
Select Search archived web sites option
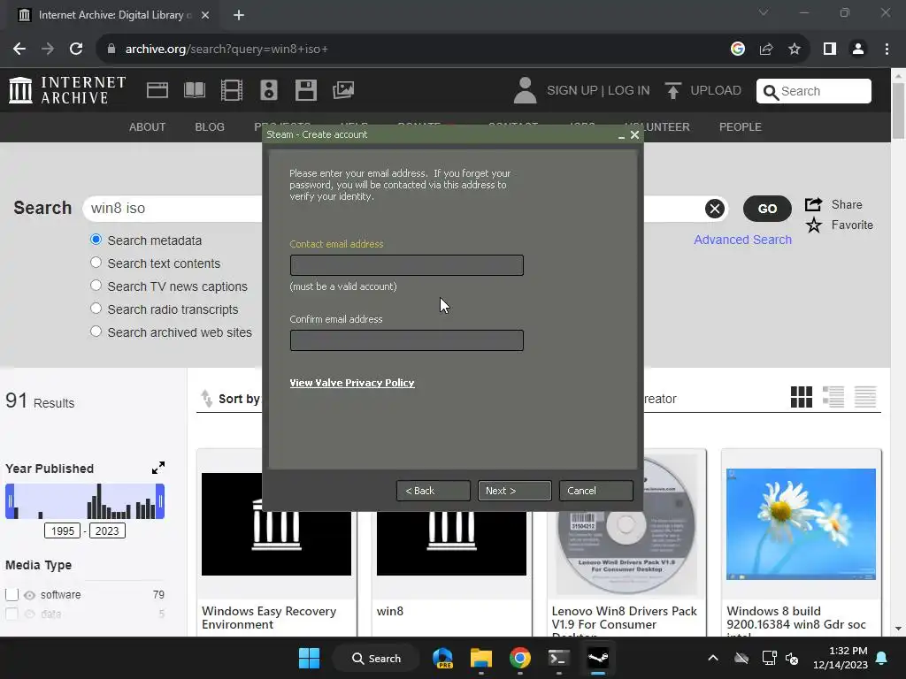[x=96, y=332]
